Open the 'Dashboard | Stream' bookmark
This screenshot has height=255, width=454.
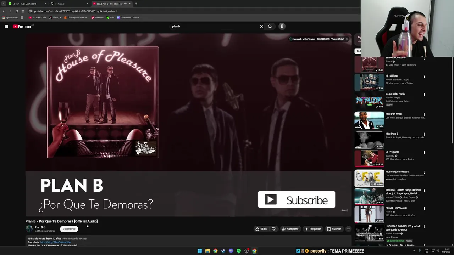click(129, 17)
